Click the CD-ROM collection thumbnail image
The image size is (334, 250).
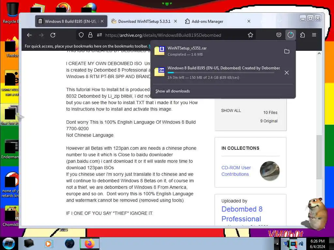270,171
